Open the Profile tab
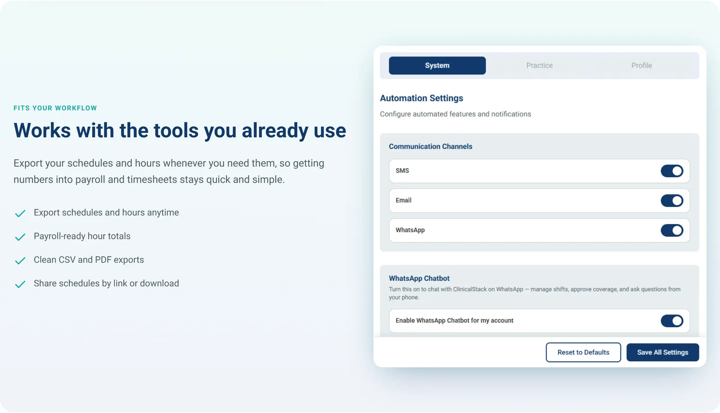Viewport: 720px width, 413px height. click(641, 65)
